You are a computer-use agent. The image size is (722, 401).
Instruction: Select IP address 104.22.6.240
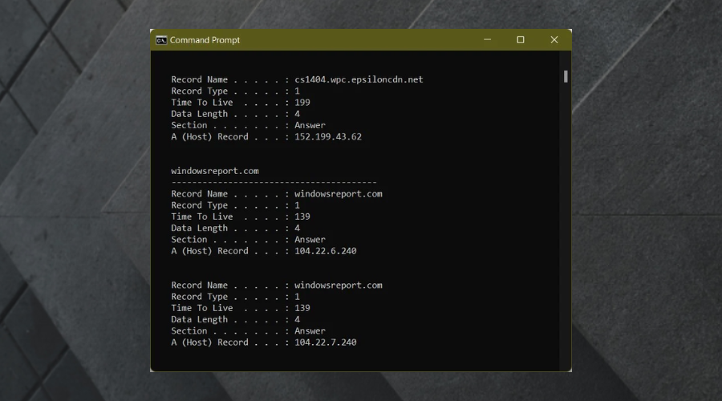click(x=326, y=251)
